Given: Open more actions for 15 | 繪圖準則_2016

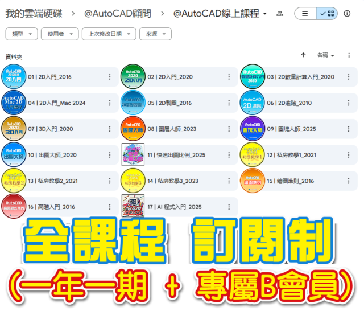Looking at the screenshot, I should 349,181.
